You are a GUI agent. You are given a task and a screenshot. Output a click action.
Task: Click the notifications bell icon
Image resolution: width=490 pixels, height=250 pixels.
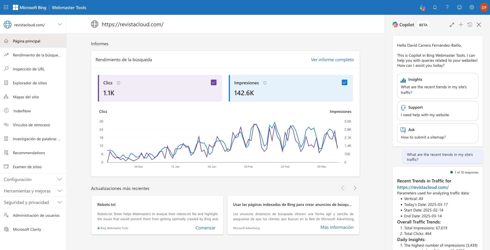click(x=435, y=8)
